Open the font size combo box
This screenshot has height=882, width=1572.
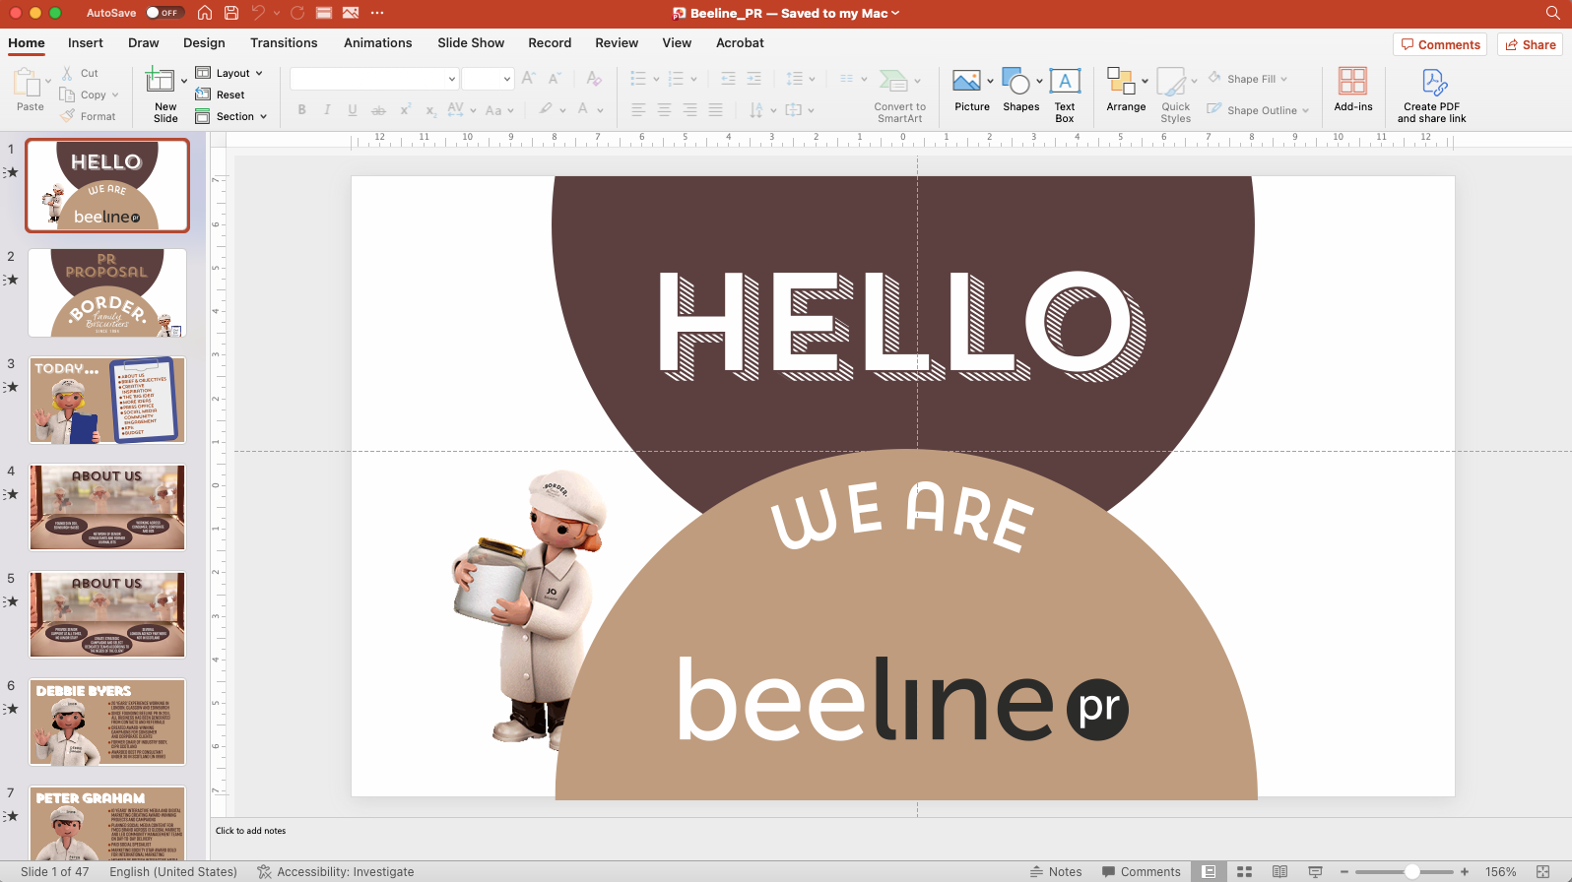488,79
